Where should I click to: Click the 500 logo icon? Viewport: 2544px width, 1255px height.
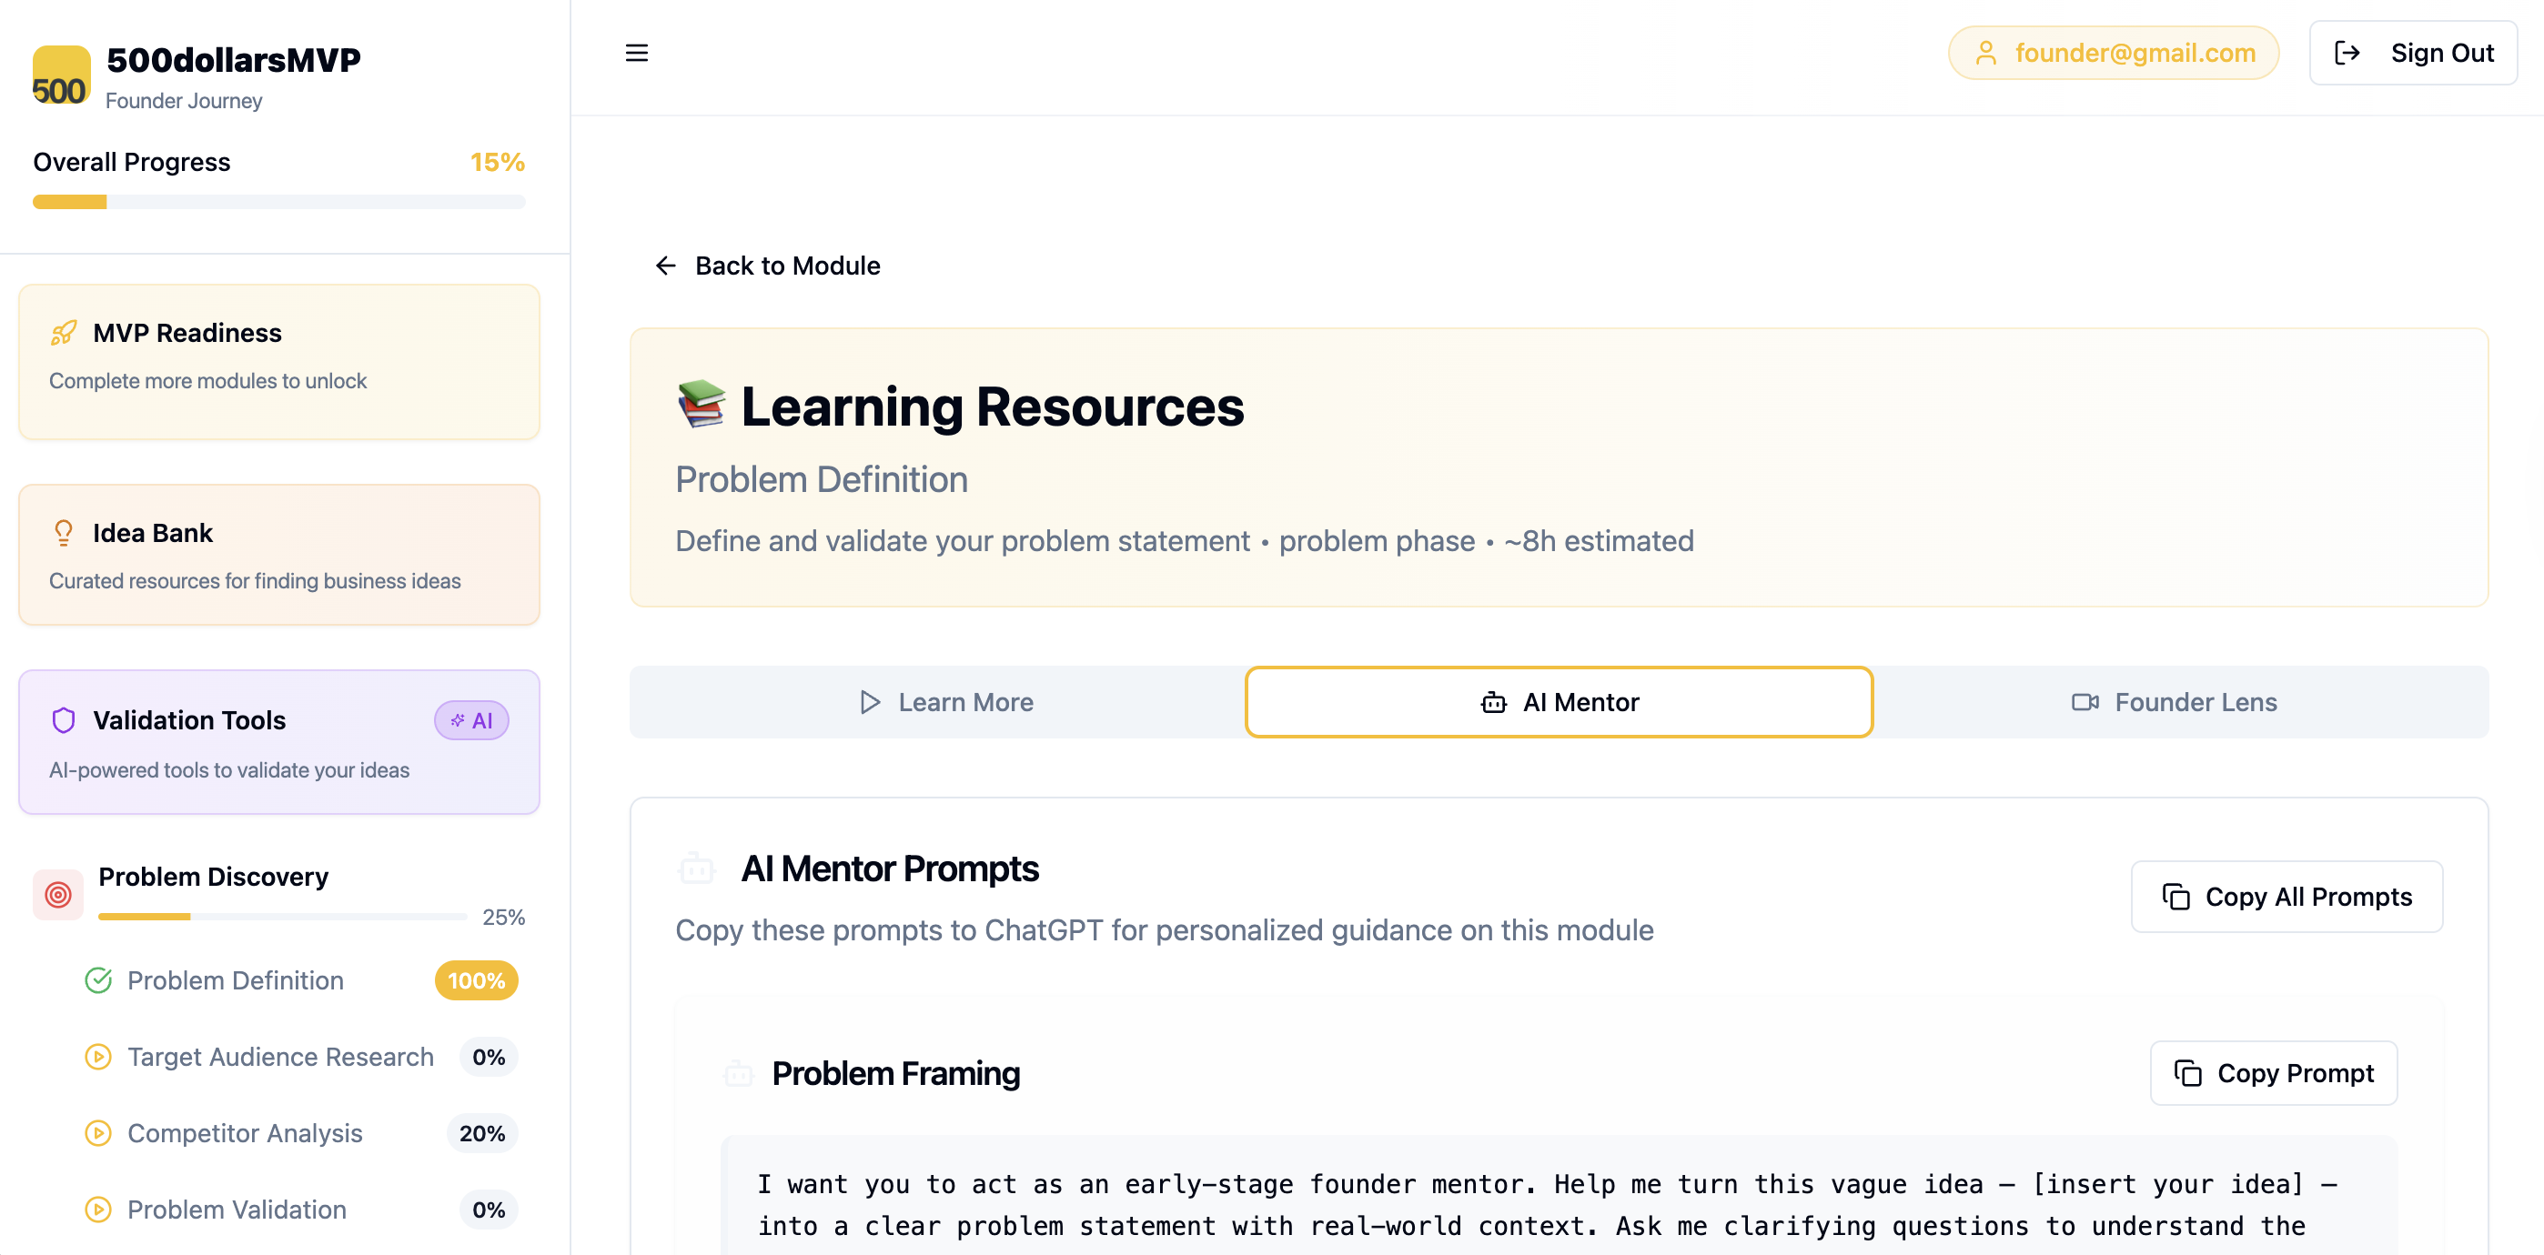61,75
